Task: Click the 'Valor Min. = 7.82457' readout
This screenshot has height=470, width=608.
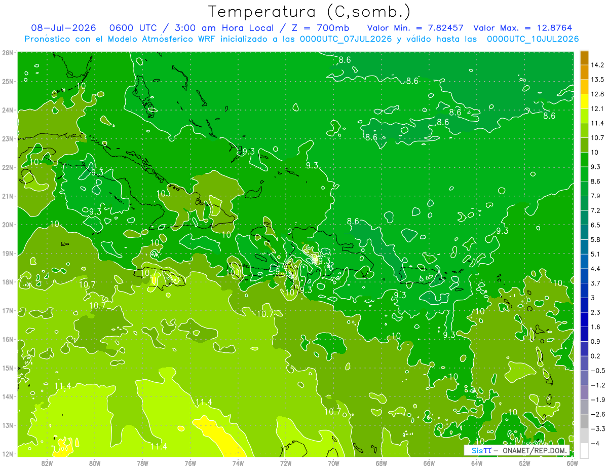Action: coord(415,28)
